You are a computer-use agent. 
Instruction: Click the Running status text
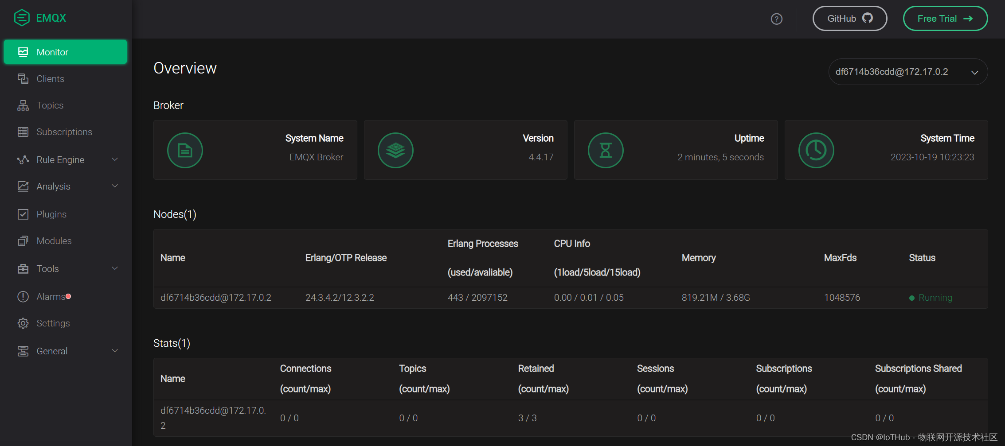point(935,298)
